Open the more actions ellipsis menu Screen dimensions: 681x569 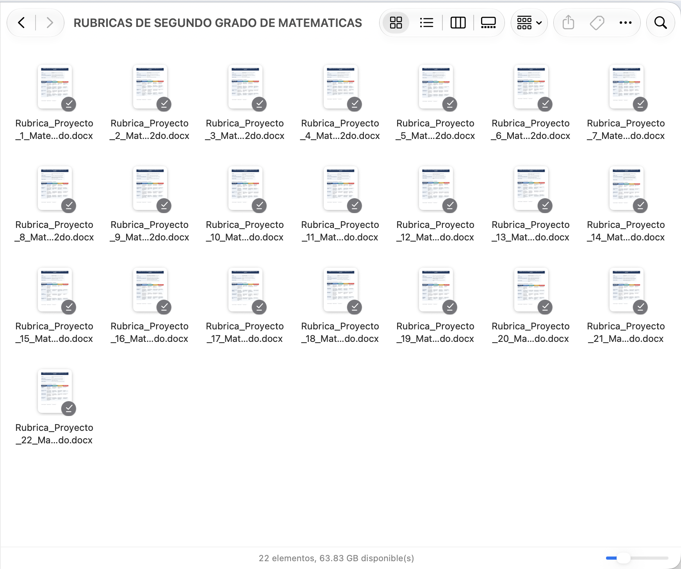click(x=626, y=23)
